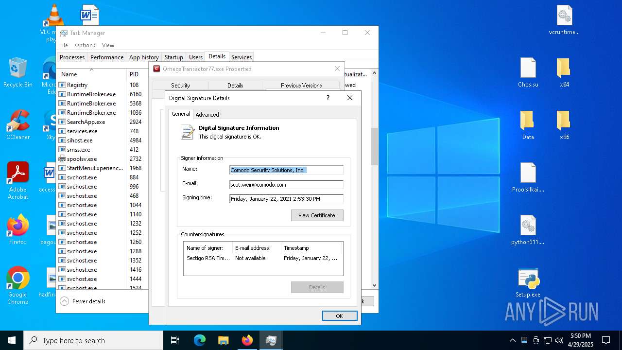Click the signer Name field

pos(286,170)
